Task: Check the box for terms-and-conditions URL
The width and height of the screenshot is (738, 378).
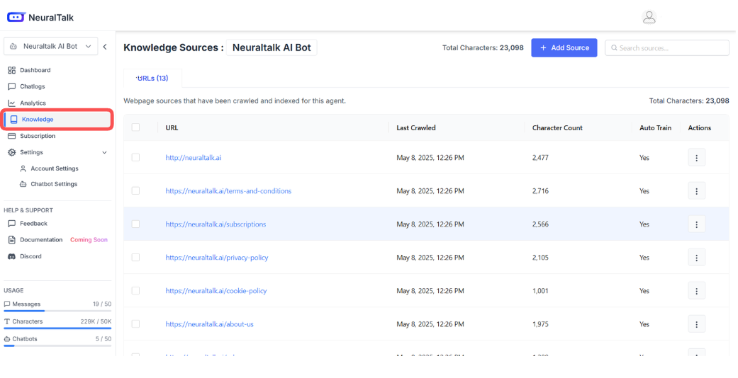Action: tap(135, 191)
